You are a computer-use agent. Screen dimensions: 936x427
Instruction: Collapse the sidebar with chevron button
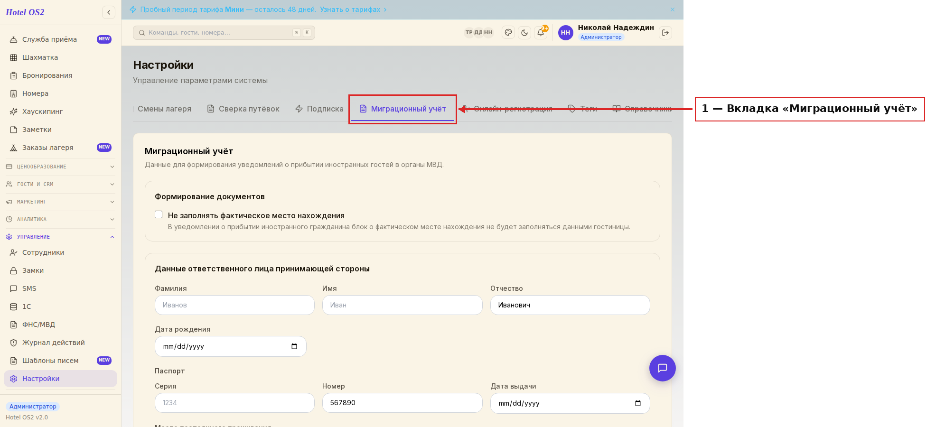(x=109, y=12)
